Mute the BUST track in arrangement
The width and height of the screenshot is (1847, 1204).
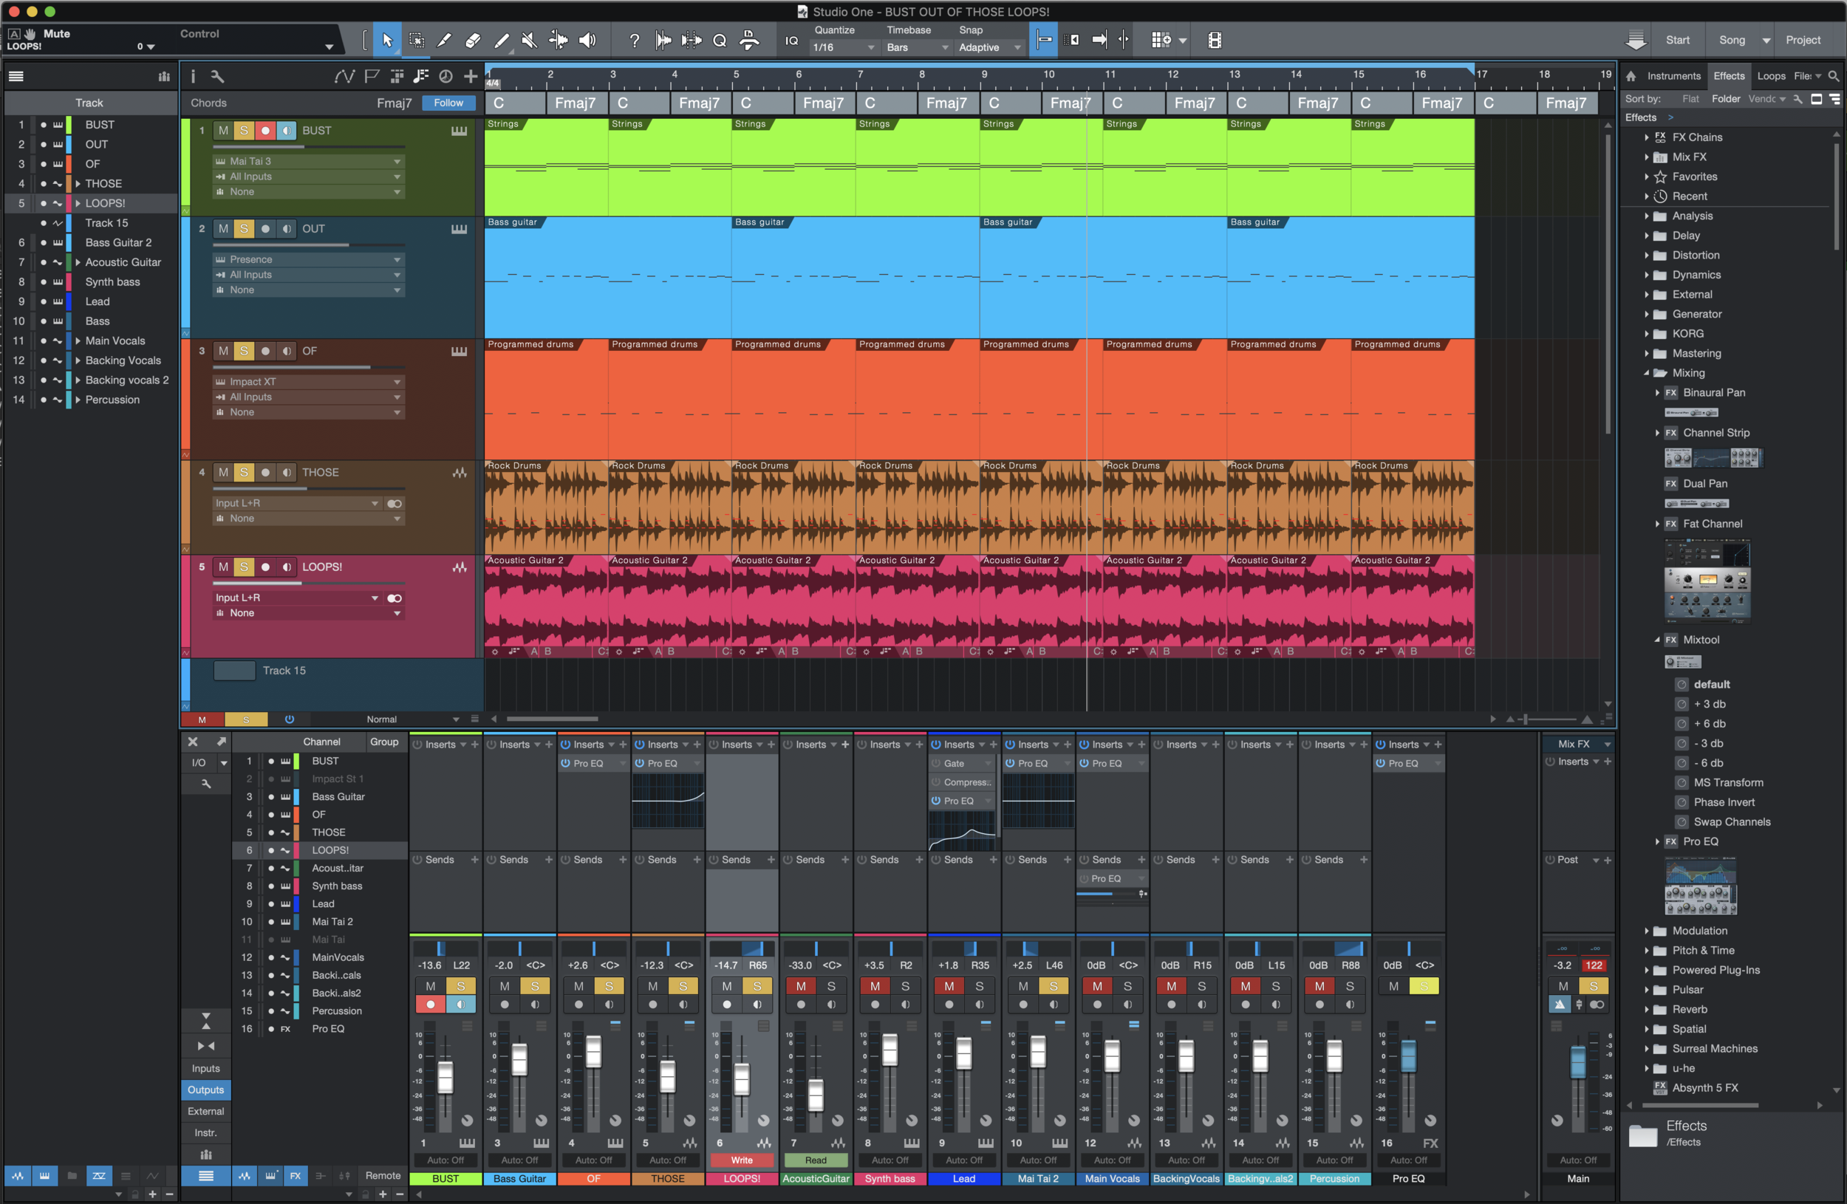[224, 130]
